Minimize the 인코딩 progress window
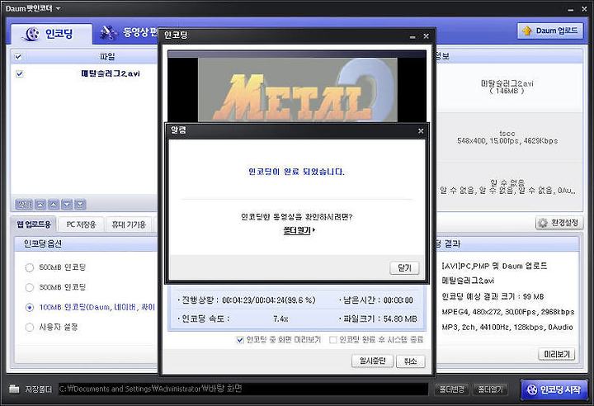 click(x=412, y=36)
